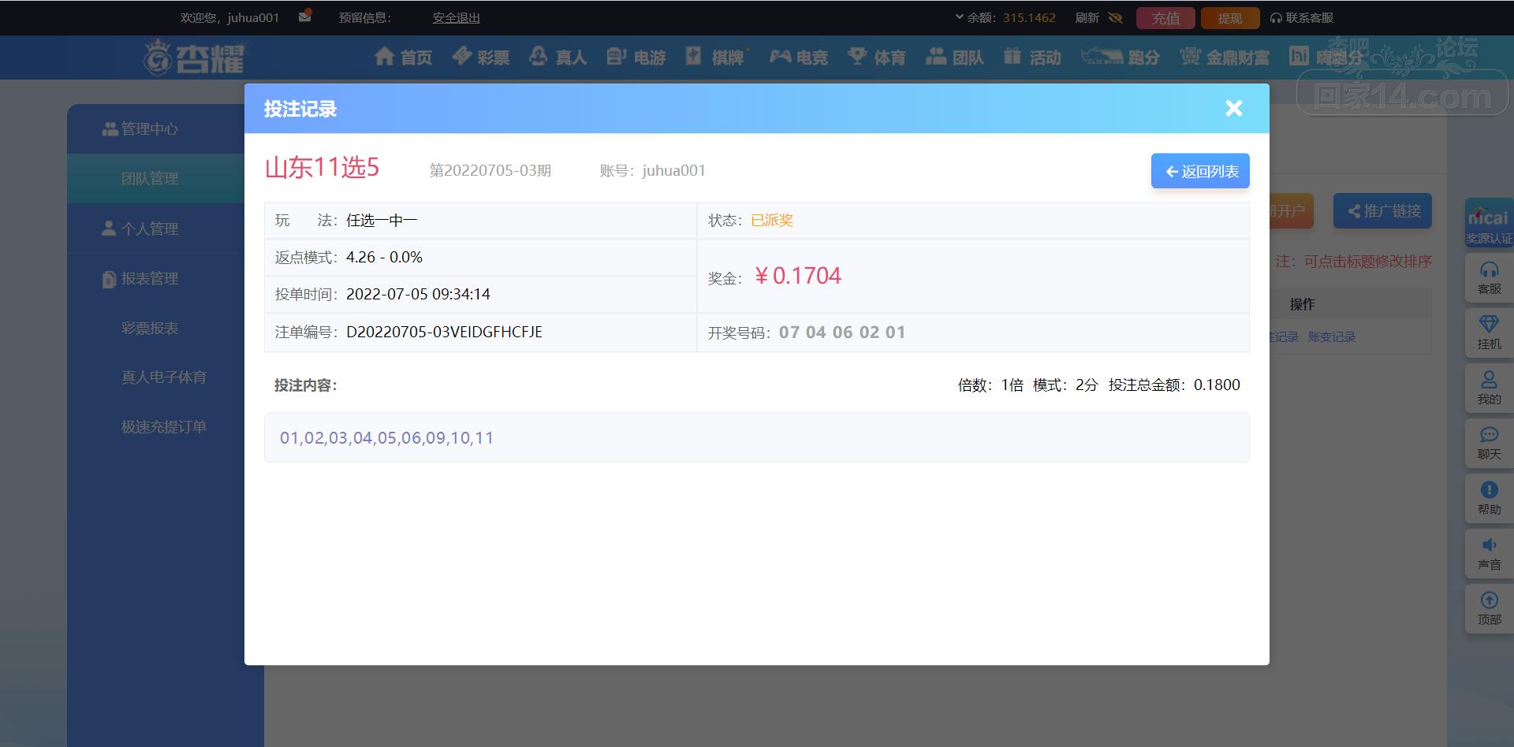Screen dimensions: 1514x747
Task: Open 账变记录 link in table
Action: 1331,336
